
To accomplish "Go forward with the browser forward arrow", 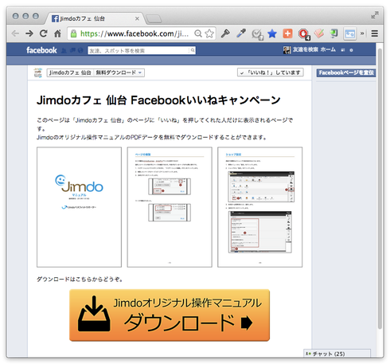I will pyautogui.click(x=29, y=33).
